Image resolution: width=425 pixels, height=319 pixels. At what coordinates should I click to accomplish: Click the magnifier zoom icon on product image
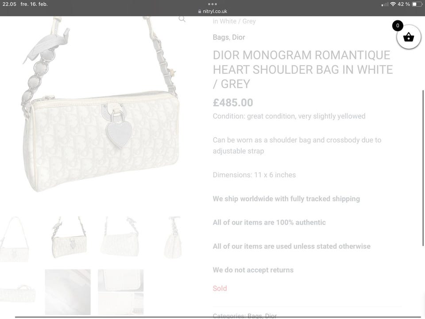tap(182, 19)
